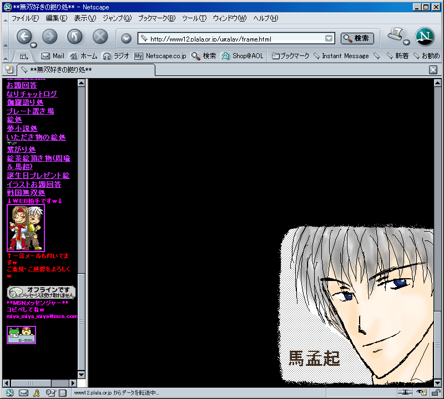Open the Print options dropdown arrow

407,43
